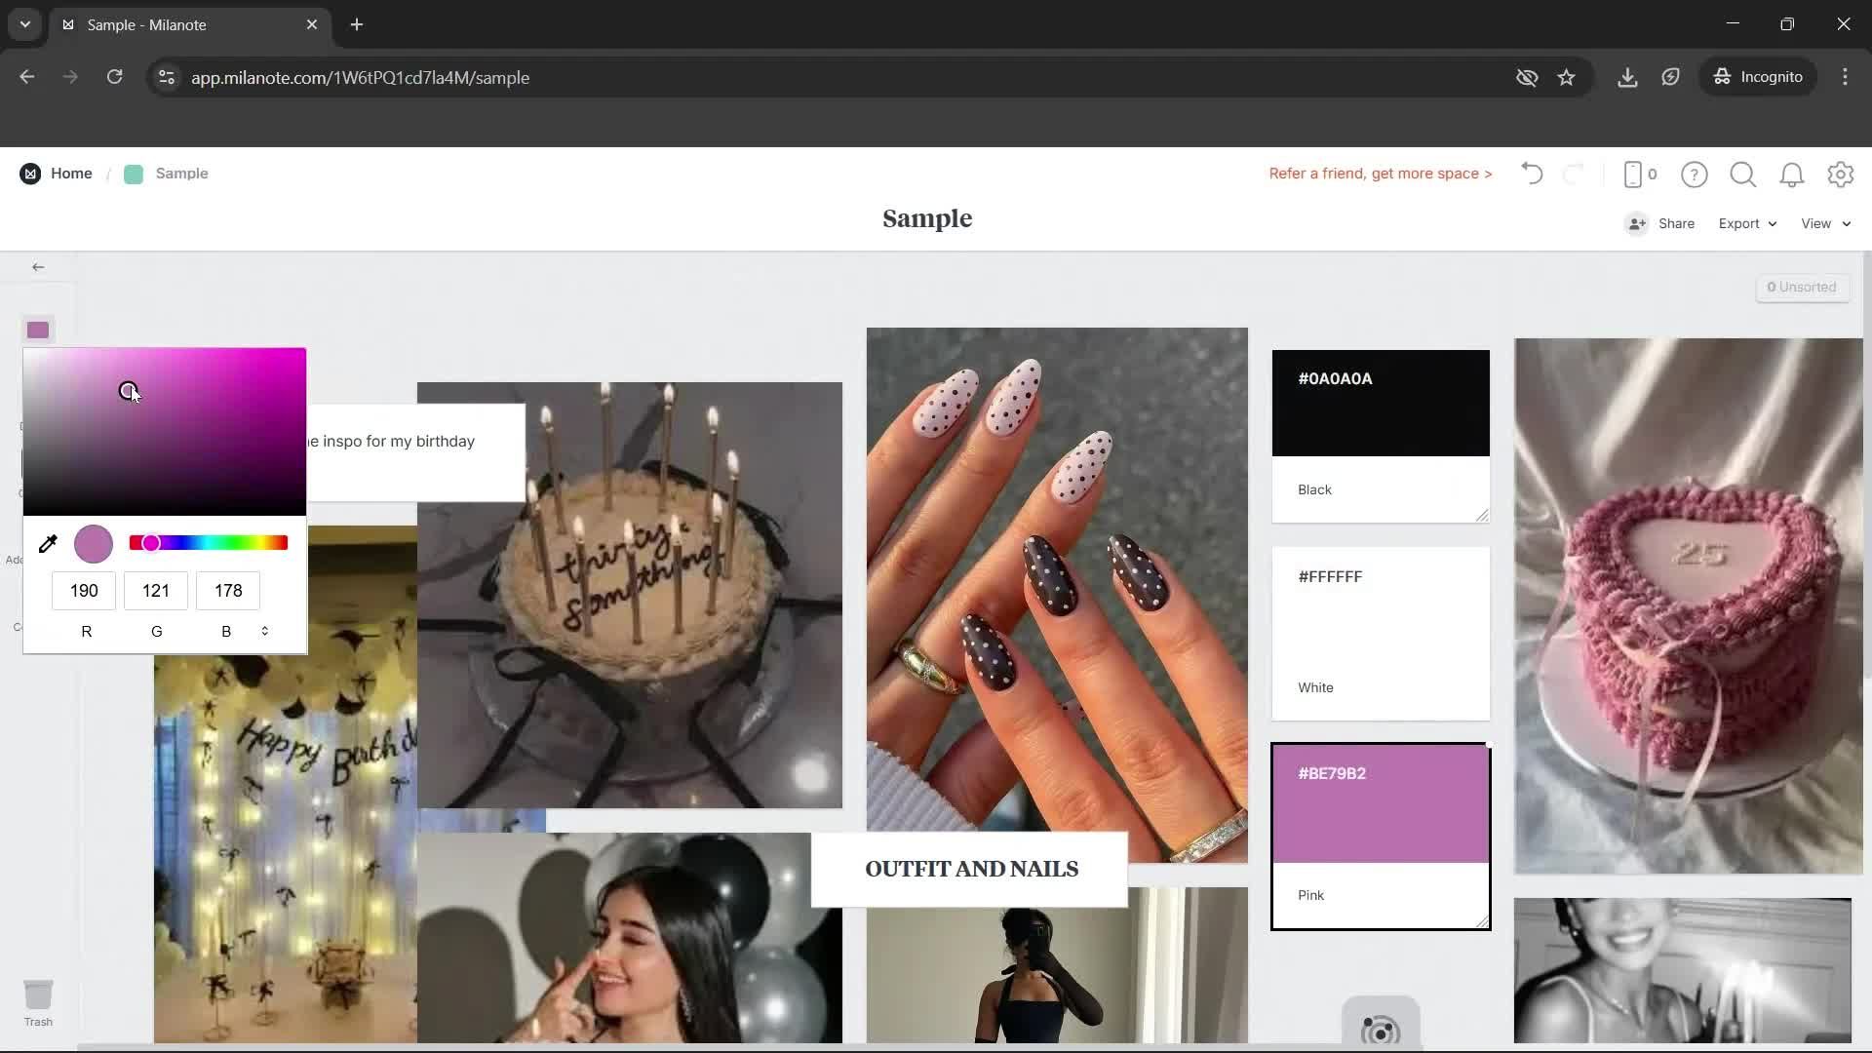Select the eyedropper tool in the color picker
Screen dimensions: 1872x1053
coord(48,543)
